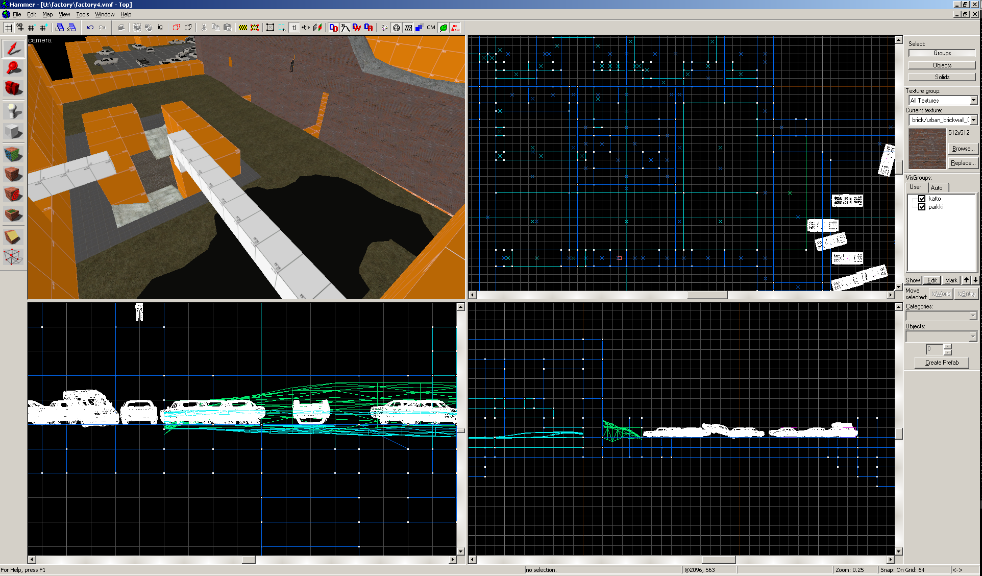Open the Tools menu

tap(82, 14)
